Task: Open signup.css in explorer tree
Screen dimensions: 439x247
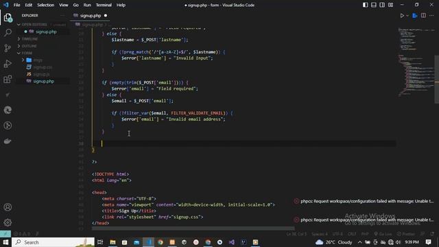Action: click(x=43, y=67)
